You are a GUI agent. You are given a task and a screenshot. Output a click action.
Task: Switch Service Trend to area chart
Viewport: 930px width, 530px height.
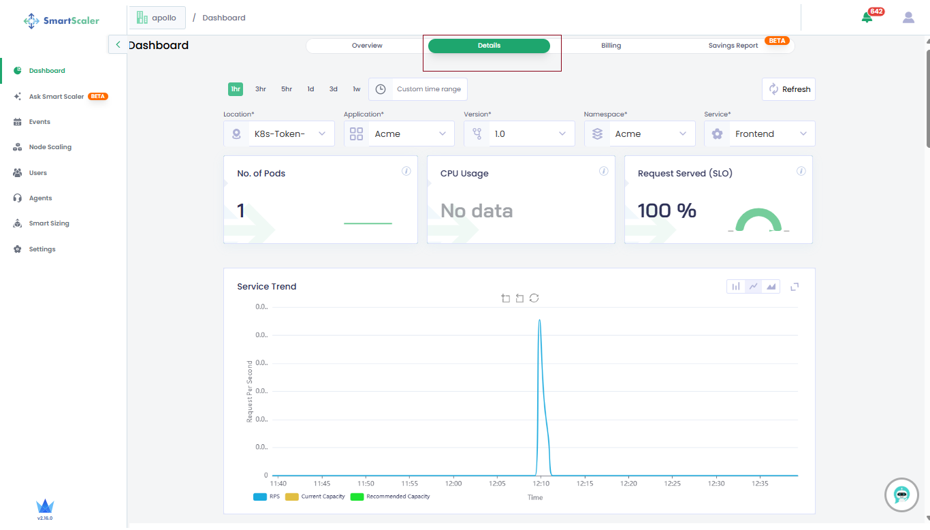[771, 287]
